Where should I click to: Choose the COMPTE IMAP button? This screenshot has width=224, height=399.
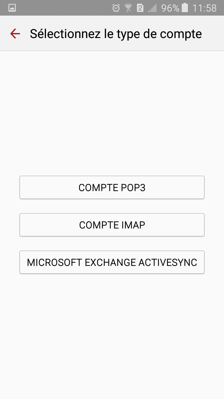point(112,225)
